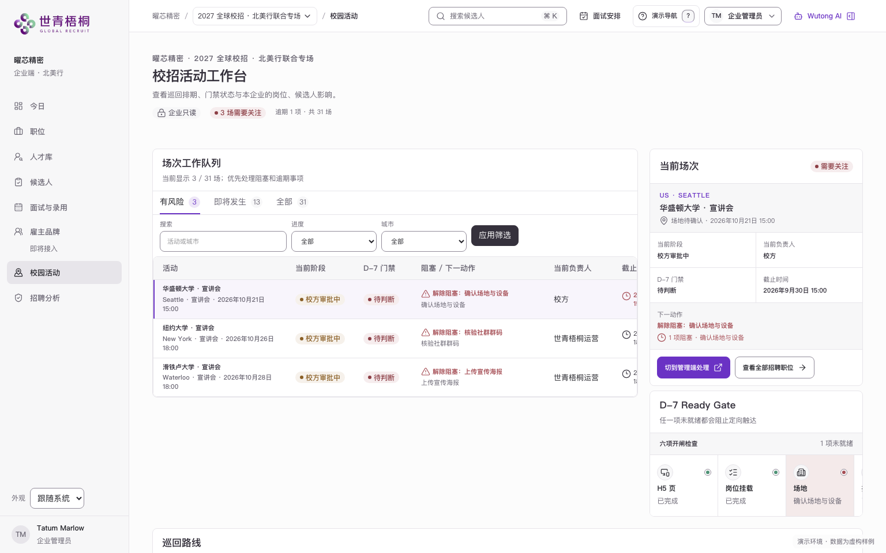The width and height of the screenshot is (886, 553).
Task: Select the 滑铁卢大学 · 宣讲会 row
Action: (x=395, y=377)
